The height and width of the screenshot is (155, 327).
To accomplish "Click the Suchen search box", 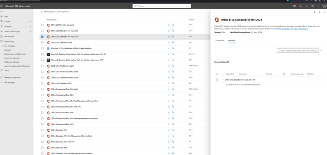I will [161, 6].
